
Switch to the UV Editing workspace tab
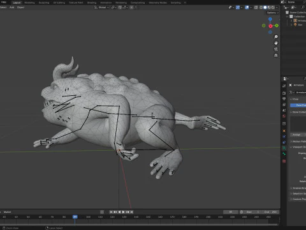59,3
